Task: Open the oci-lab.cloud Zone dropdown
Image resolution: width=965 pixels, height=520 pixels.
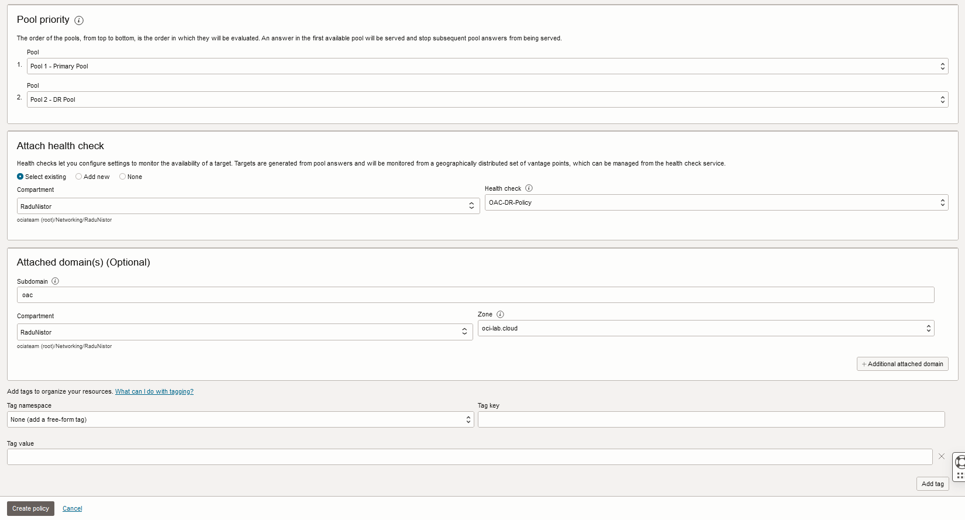Action: (x=705, y=328)
